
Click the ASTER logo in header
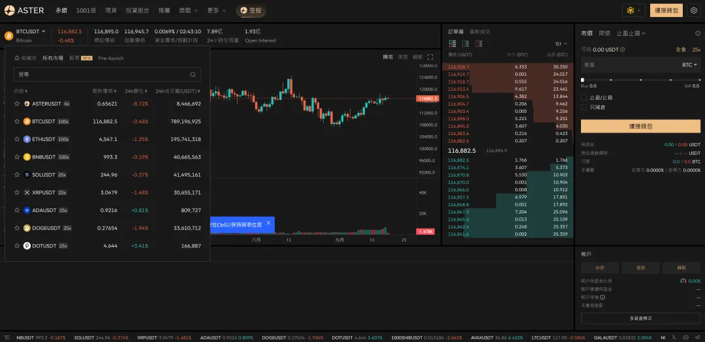tap(24, 10)
